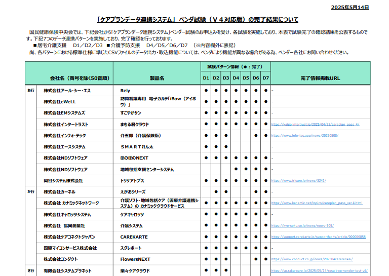Click the date 2025年5月14日
Viewport: 389px width, 276px height.
click(350, 8)
